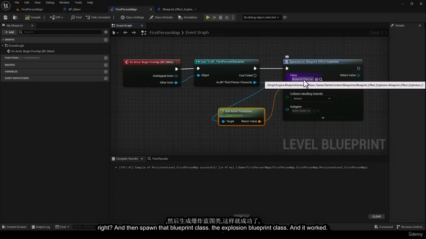Play the level in editor
This screenshot has height=239, width=426.
208,17
